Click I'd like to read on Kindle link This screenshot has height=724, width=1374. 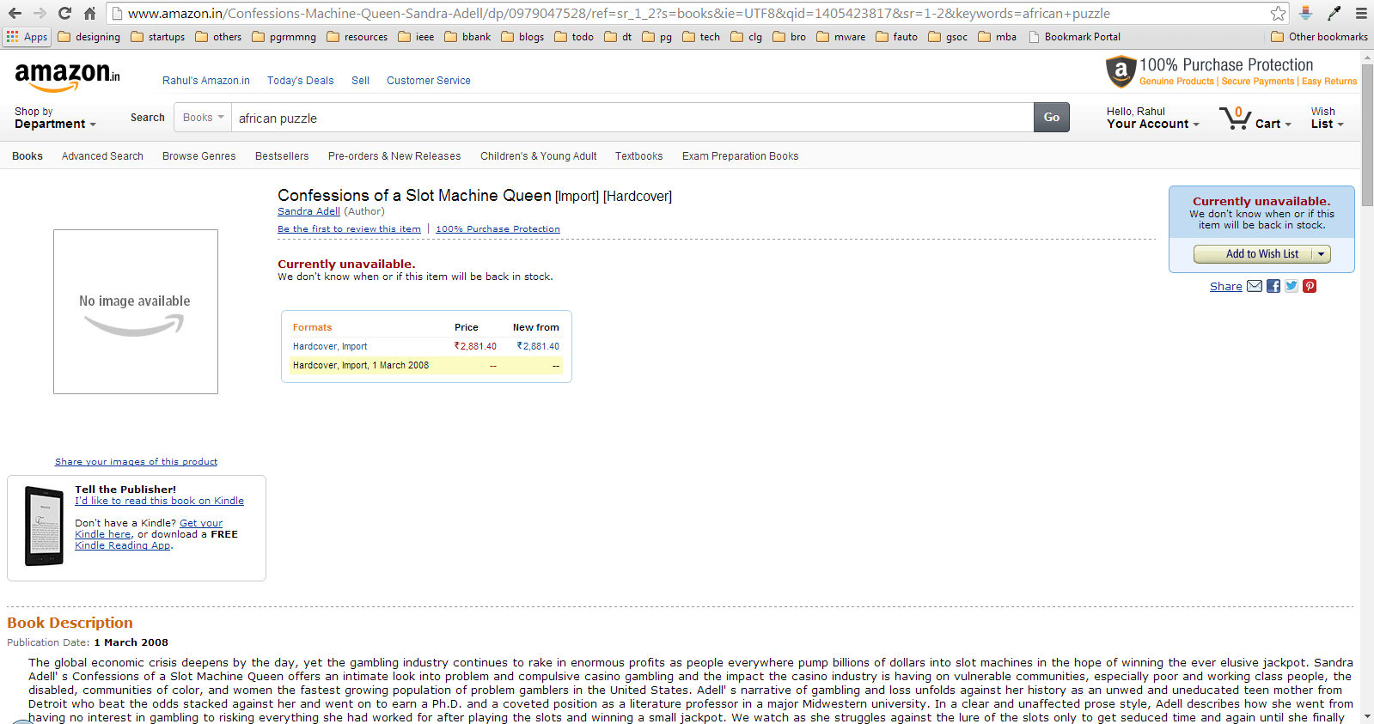point(159,501)
